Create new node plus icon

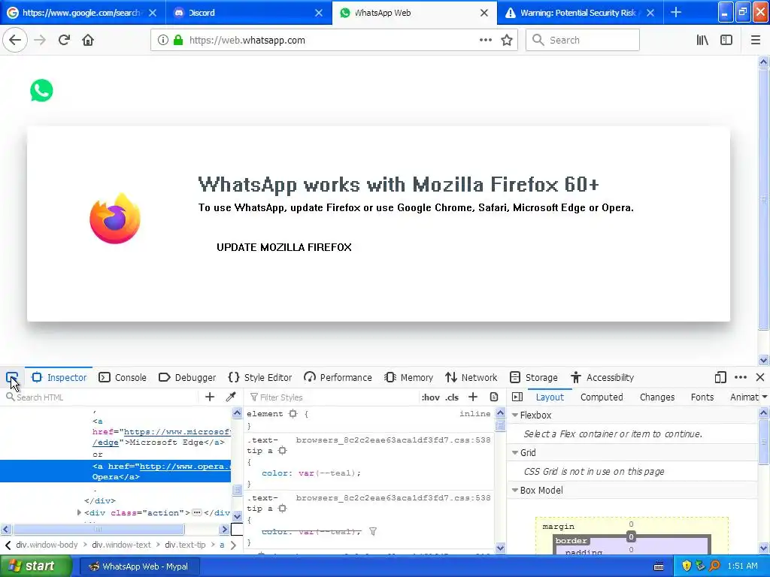[210, 397]
